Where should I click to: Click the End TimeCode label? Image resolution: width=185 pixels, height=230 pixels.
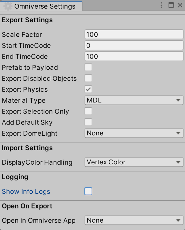click(25, 57)
